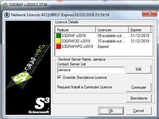This screenshot has width=159, height=119.
Task: Select the yellow S3GRAF3D v2019 status swatch
Action: click(58, 41)
